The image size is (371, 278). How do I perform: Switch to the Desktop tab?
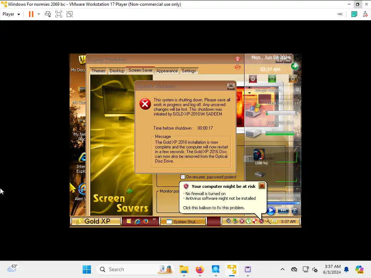(x=117, y=71)
